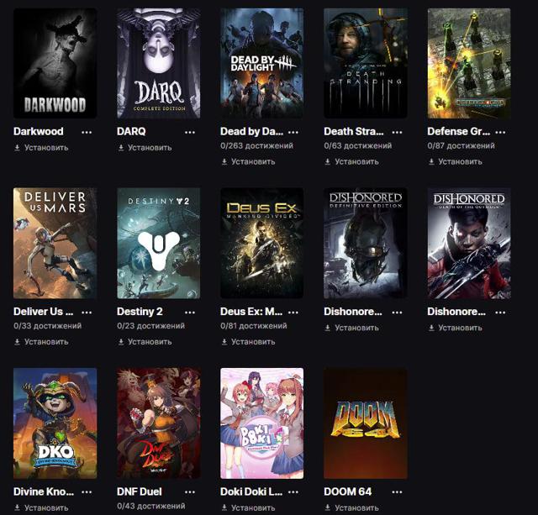
Task: Open the Death Stranding cover
Action: [x=366, y=64]
